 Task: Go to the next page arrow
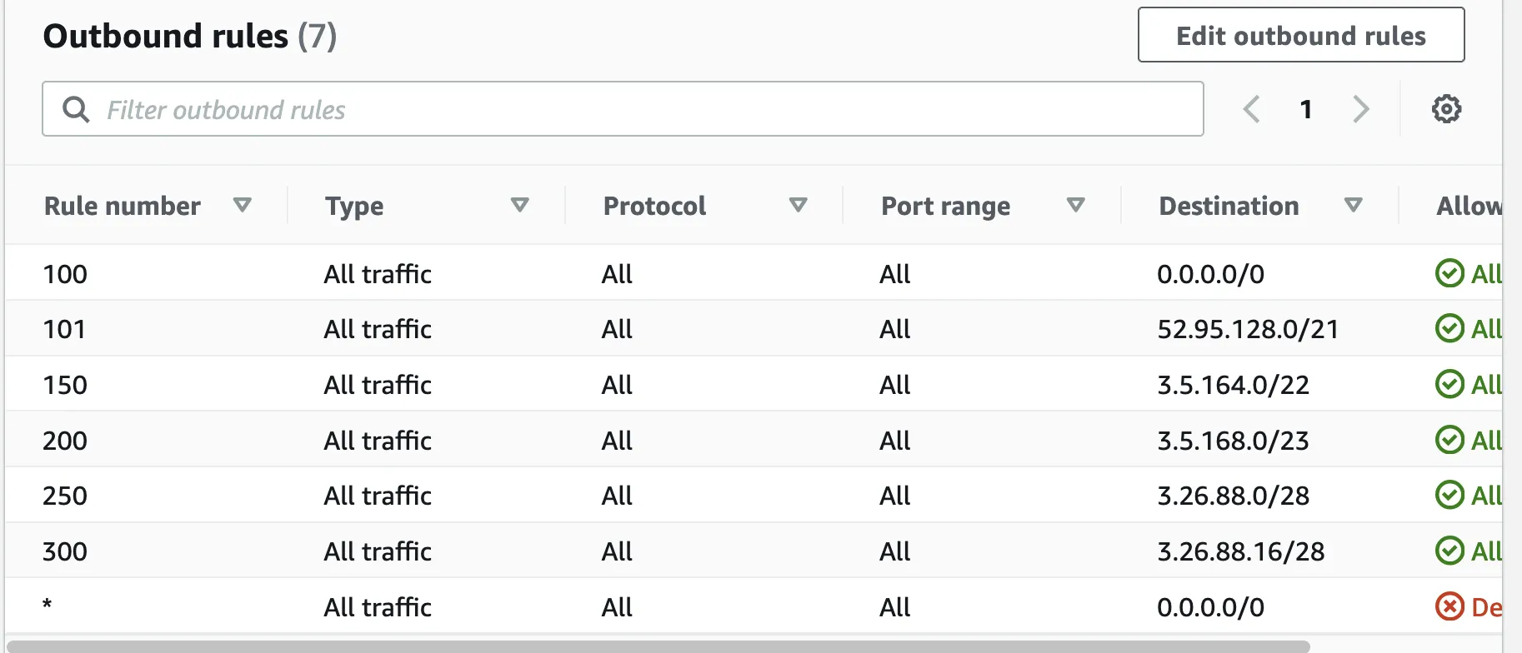[x=1360, y=109]
